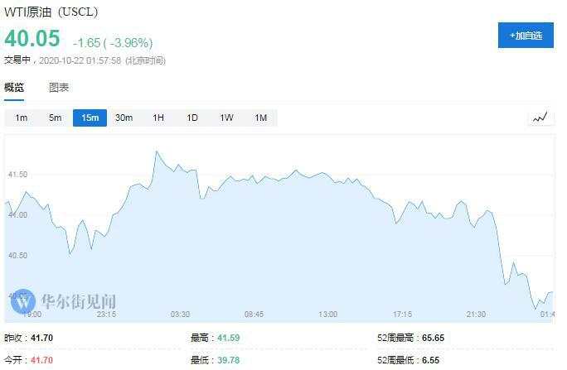The height and width of the screenshot is (370, 567).
Task: Click the 最高 41.59 daily high value
Action: [227, 338]
